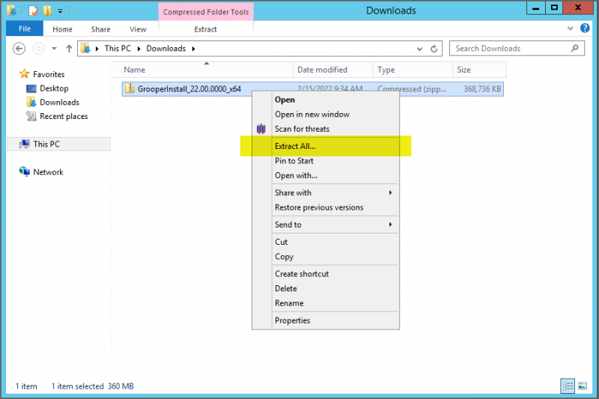This screenshot has width=599, height=399.
Task: Open Downloads in Favorites
Action: point(59,103)
